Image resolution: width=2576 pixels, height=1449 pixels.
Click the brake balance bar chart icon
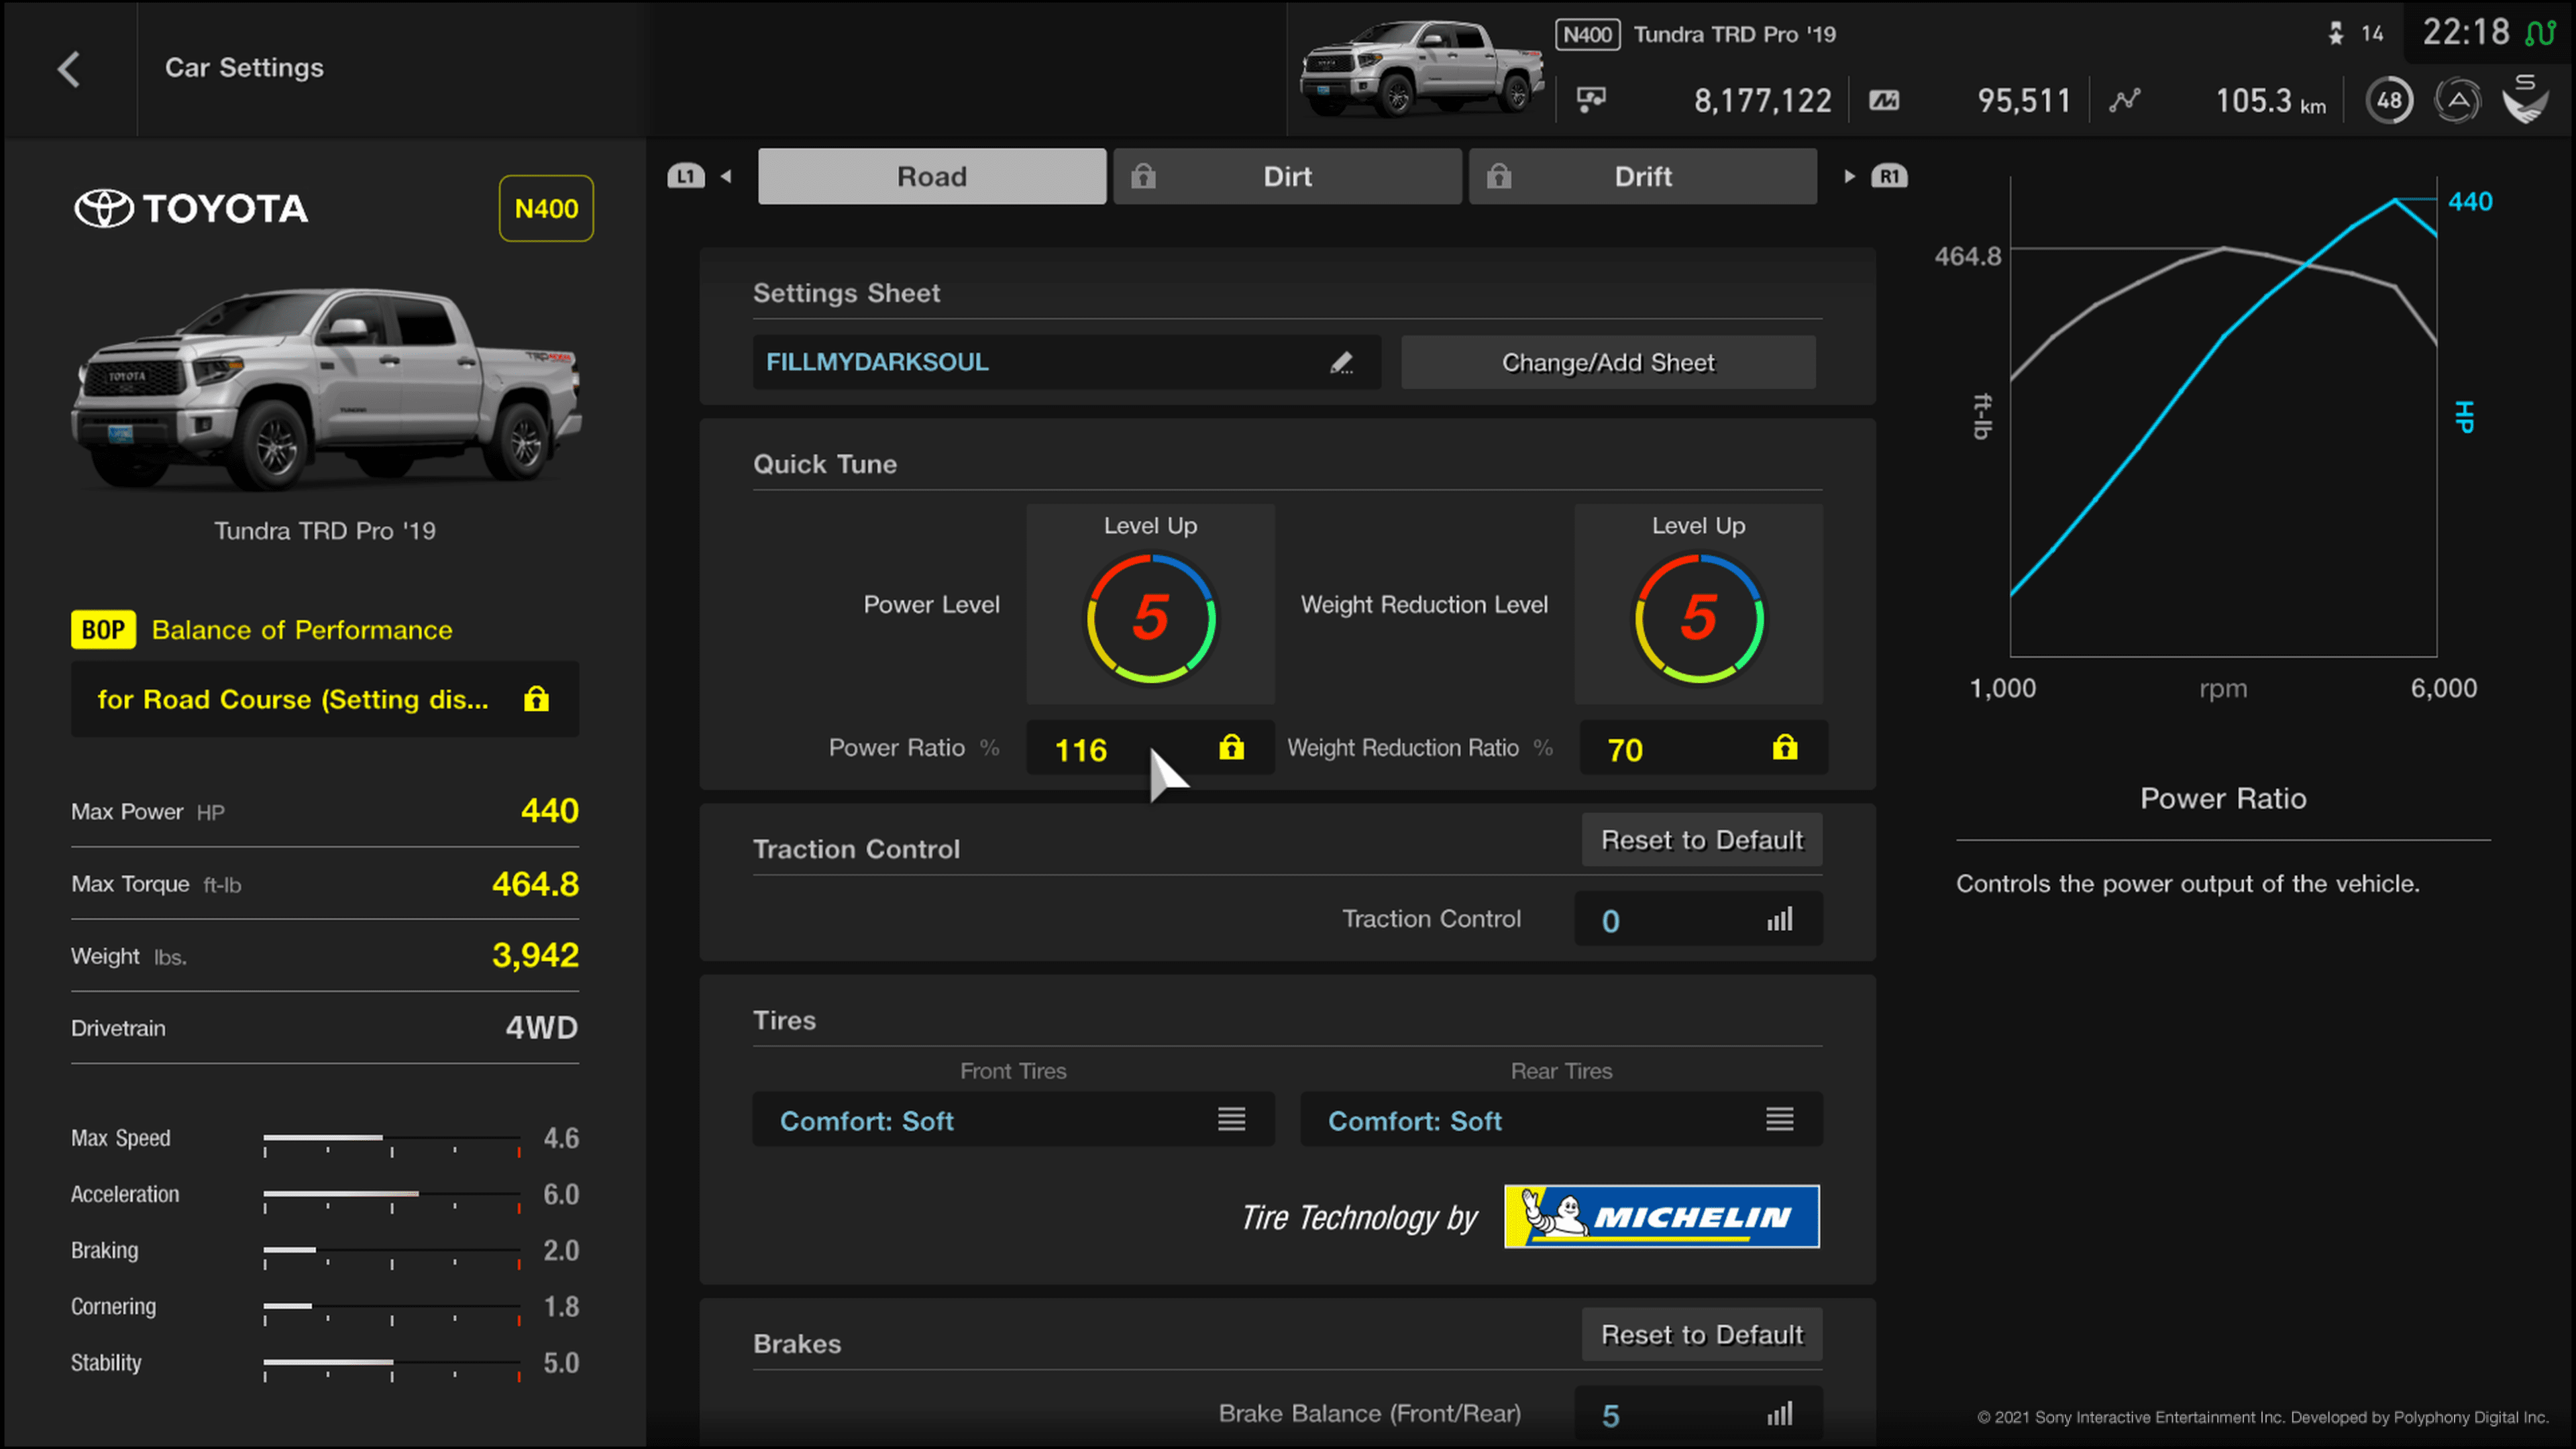click(x=1778, y=1412)
